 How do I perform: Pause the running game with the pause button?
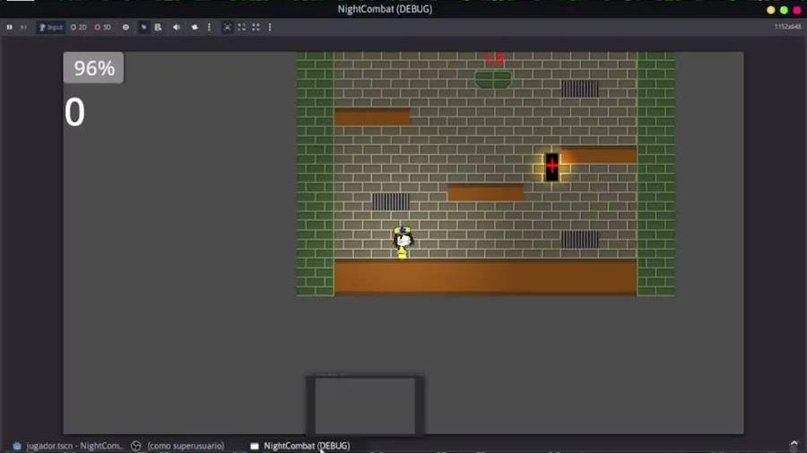(9, 27)
